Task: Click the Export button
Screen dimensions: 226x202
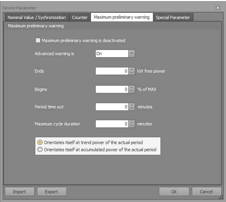Action: pyautogui.click(x=52, y=192)
